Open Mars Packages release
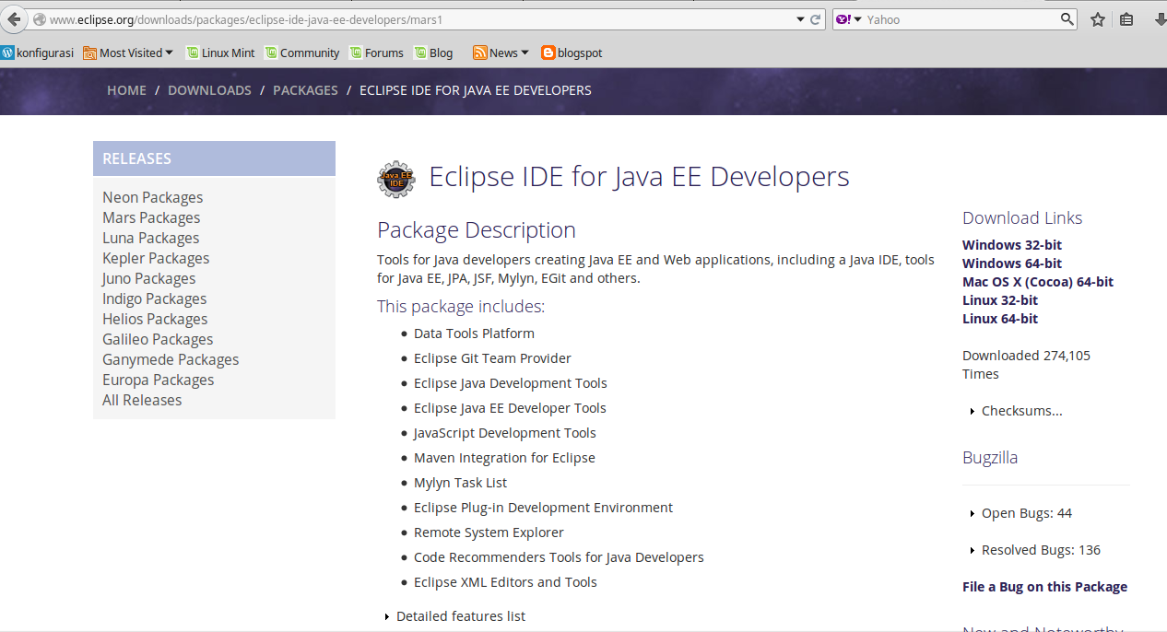Screen dimensions: 1167x632 point(151,217)
